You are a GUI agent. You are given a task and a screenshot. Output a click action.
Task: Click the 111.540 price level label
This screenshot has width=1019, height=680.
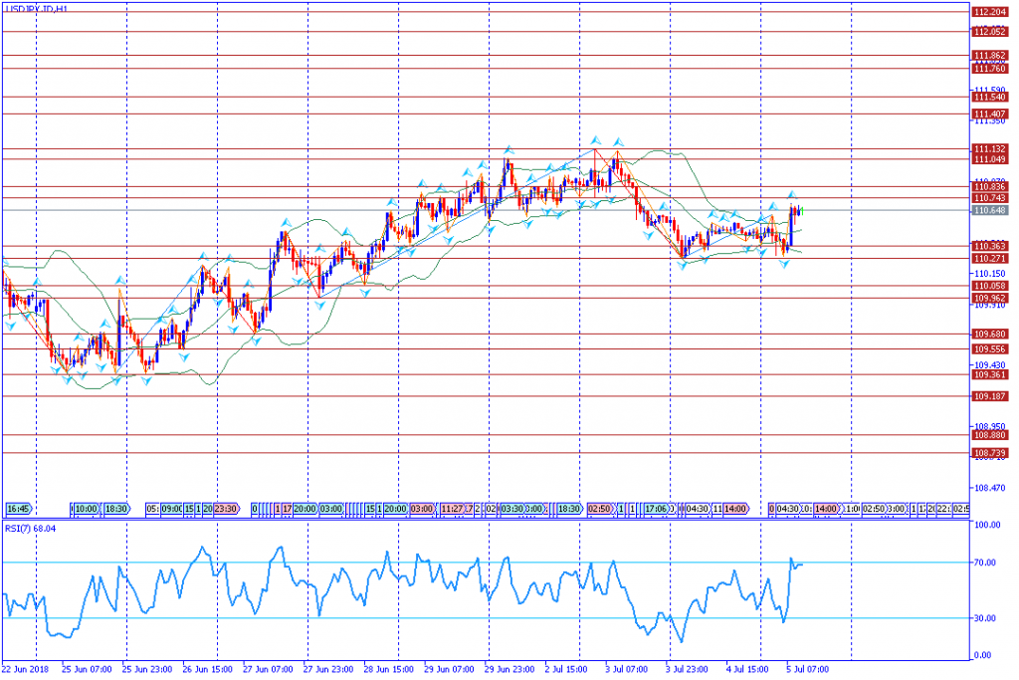click(988, 98)
